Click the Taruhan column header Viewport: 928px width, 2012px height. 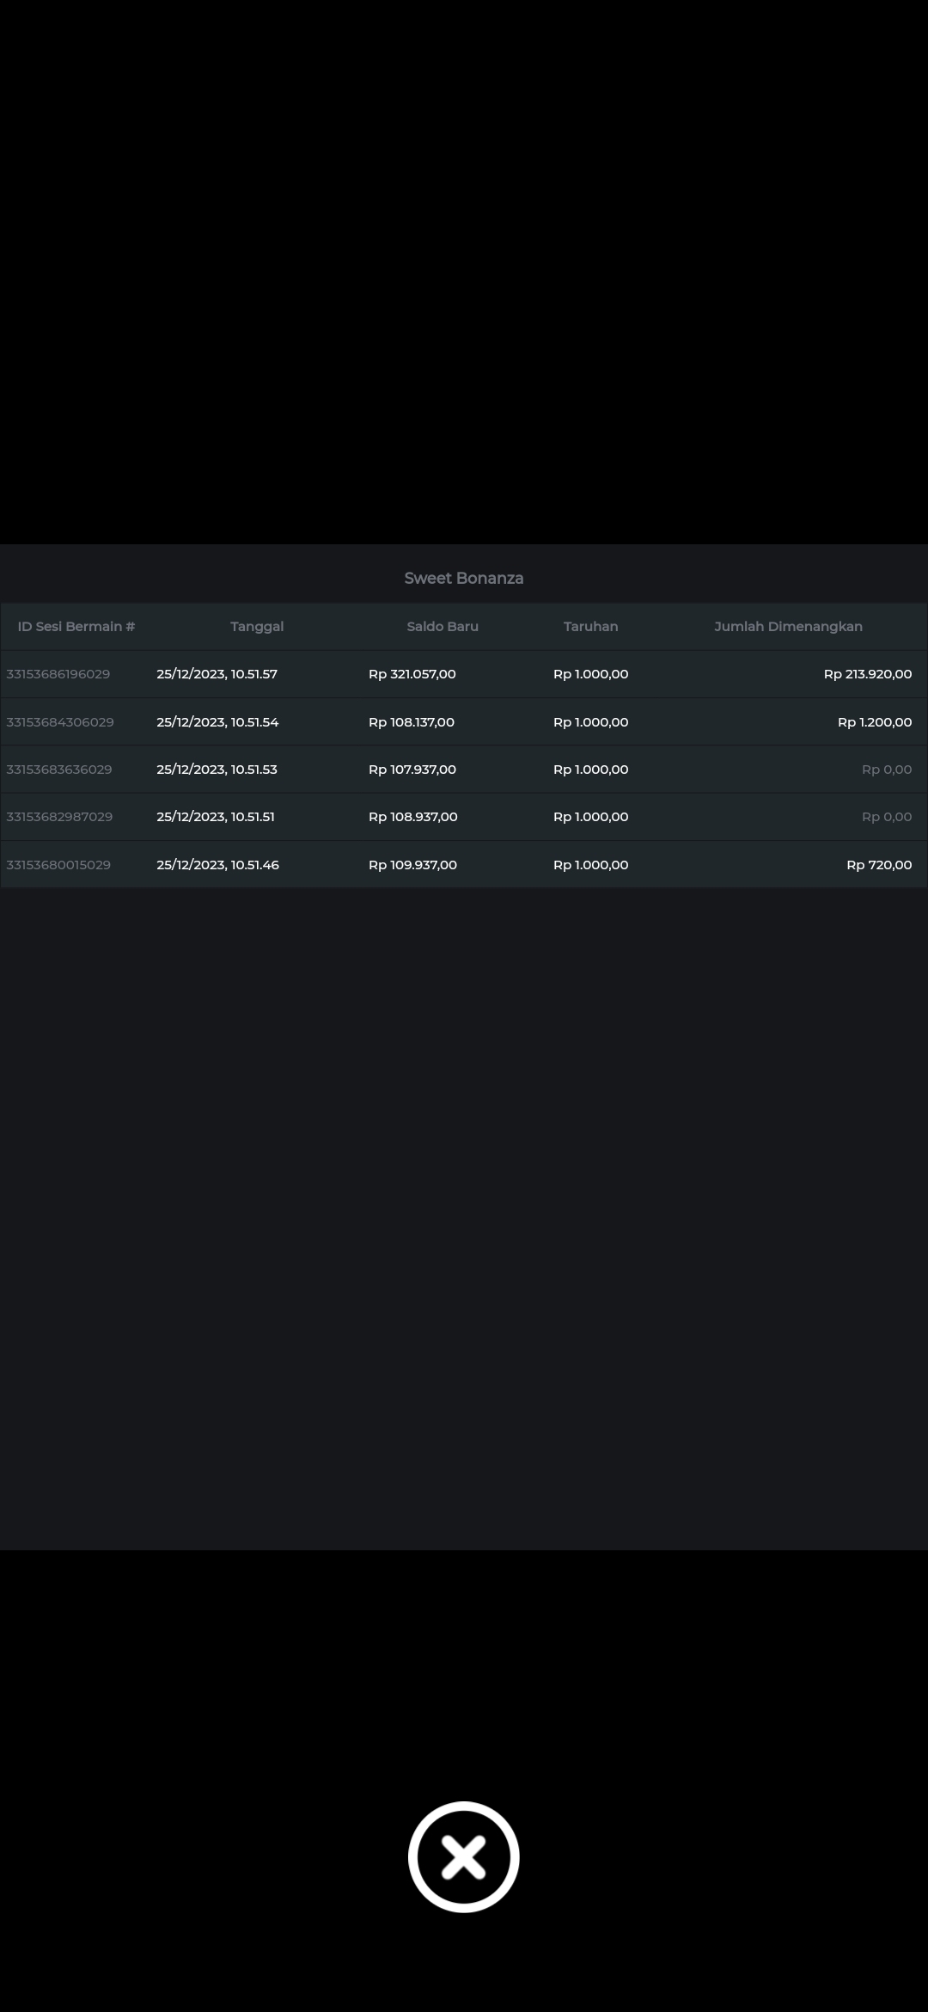[x=590, y=627]
